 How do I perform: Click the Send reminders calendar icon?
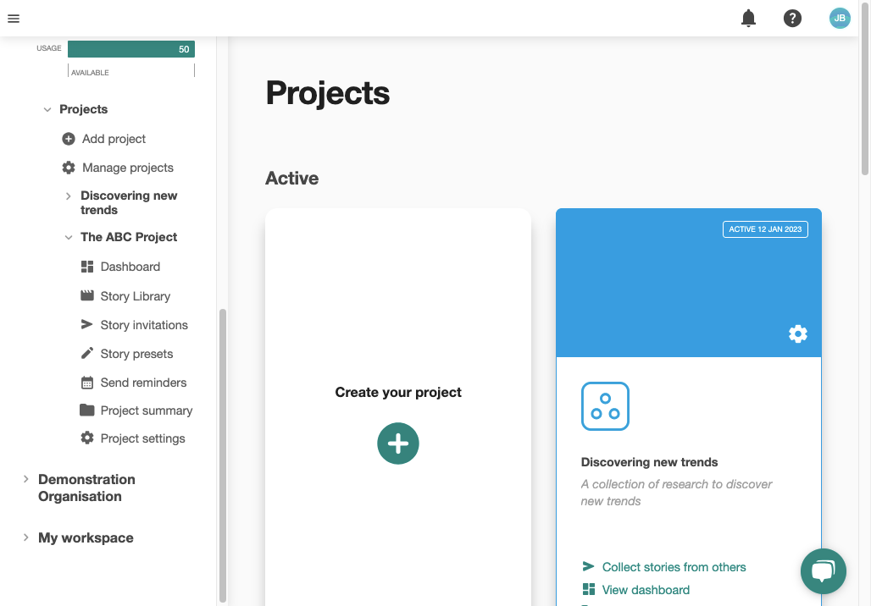(87, 383)
